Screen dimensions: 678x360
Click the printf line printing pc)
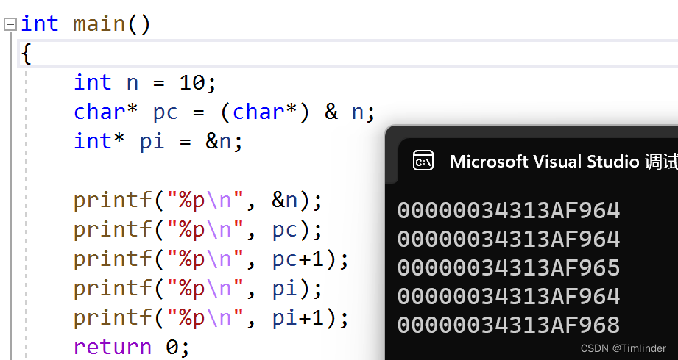pos(198,230)
